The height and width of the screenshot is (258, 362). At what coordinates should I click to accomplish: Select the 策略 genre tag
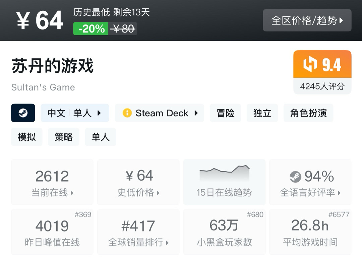coord(64,137)
